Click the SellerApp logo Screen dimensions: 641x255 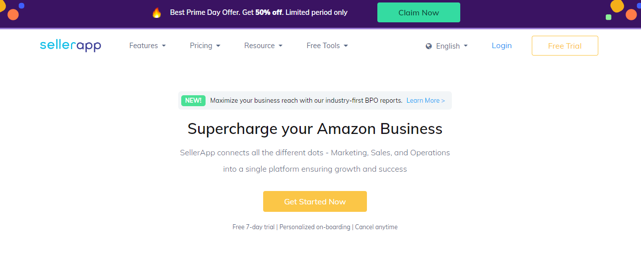pyautogui.click(x=71, y=46)
